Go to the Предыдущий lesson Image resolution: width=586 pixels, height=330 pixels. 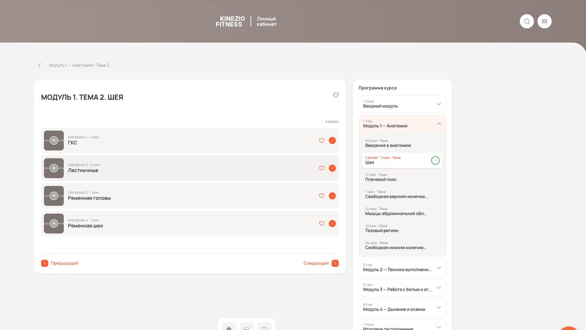tap(60, 263)
